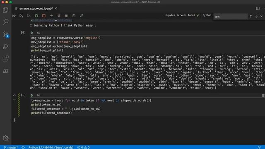This screenshot has width=265, height=149.
Task: Focus the find box containing 'am'
Action: click(230, 17)
